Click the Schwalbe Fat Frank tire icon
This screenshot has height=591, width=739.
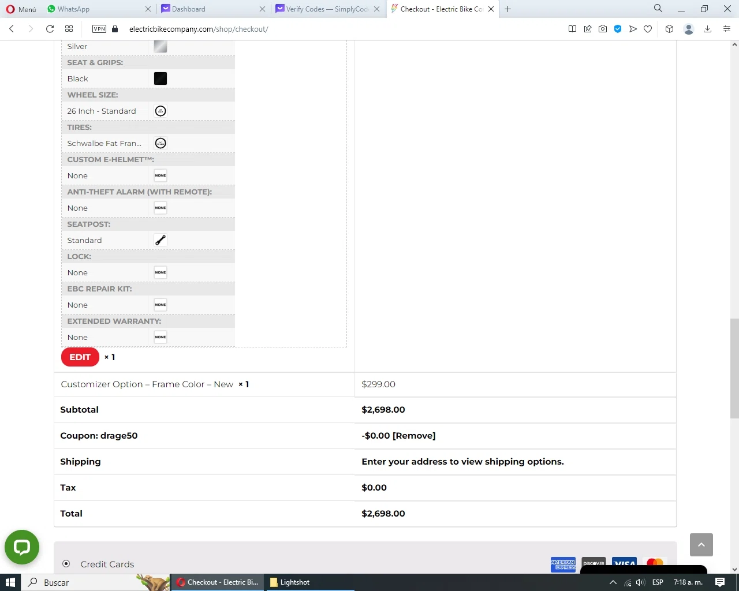161,143
